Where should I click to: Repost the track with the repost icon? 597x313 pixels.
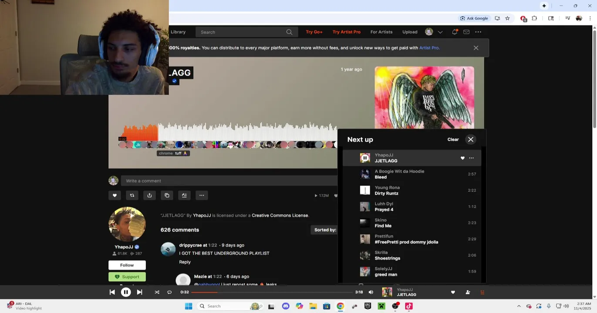point(132,195)
